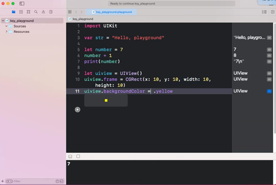Show result for line 9 UIView
Image resolution: width=276 pixels, height=185 pixels.
click(269, 73)
